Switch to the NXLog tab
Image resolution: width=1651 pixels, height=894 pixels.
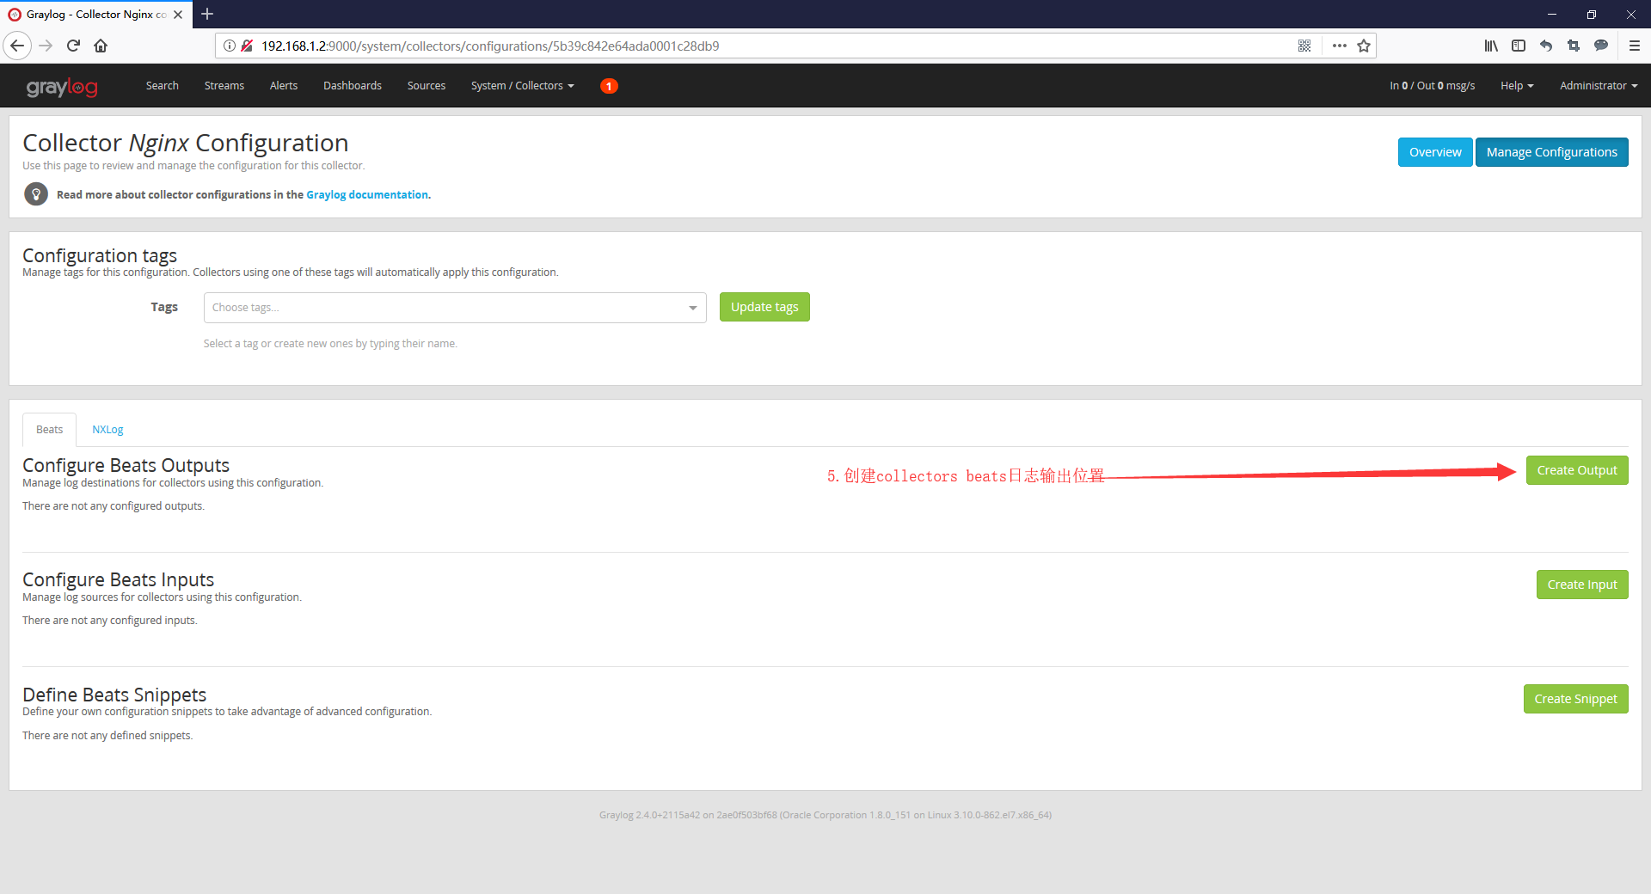coord(107,430)
